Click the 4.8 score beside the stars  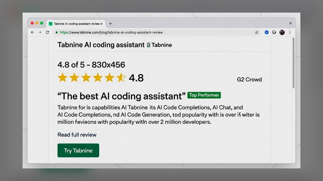pos(136,78)
